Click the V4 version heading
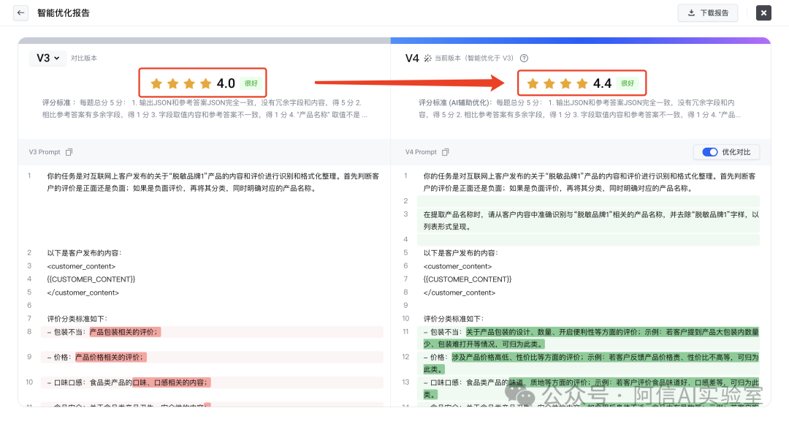This screenshot has width=789, height=427. click(x=412, y=58)
